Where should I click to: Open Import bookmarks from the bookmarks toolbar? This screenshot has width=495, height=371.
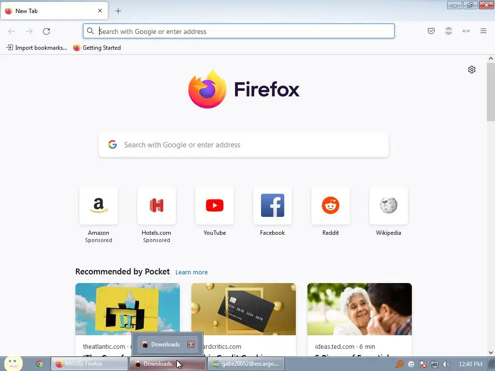[x=37, y=48]
